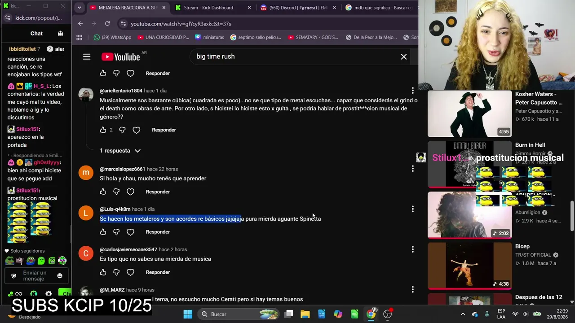
Task: Click the microphone icon in the system tray
Action: click(487, 314)
